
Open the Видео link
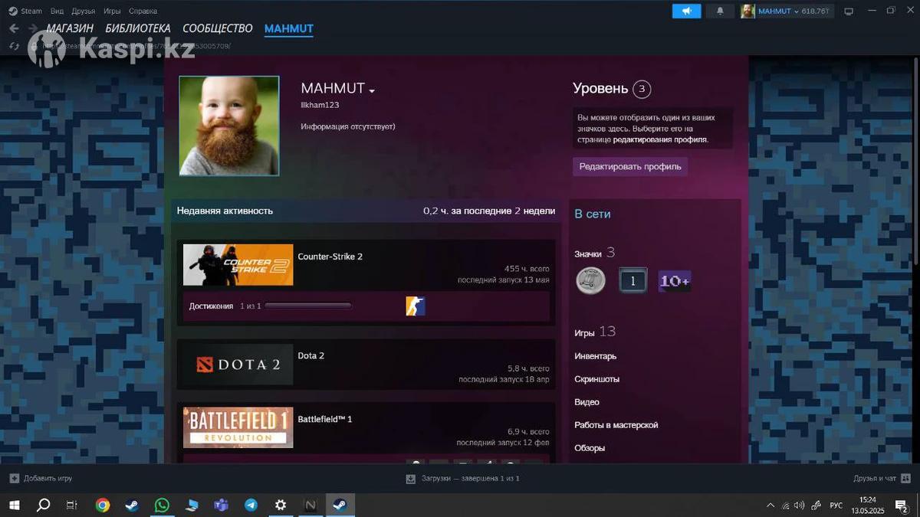pos(587,402)
